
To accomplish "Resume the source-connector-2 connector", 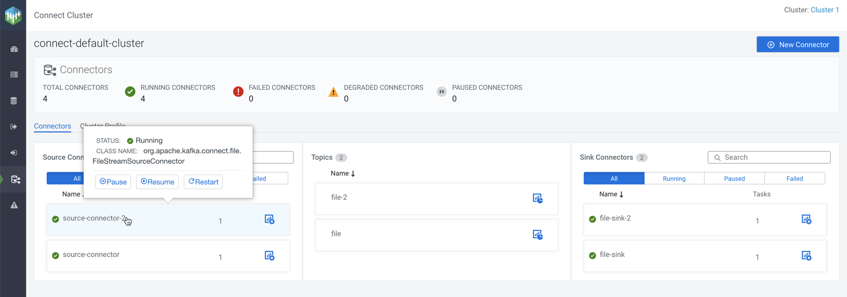I will 157,182.
